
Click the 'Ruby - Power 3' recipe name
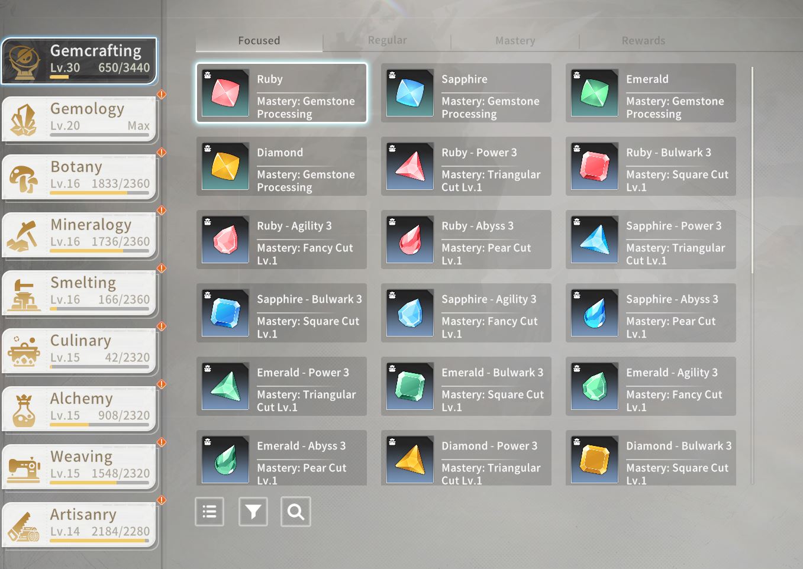pos(479,153)
